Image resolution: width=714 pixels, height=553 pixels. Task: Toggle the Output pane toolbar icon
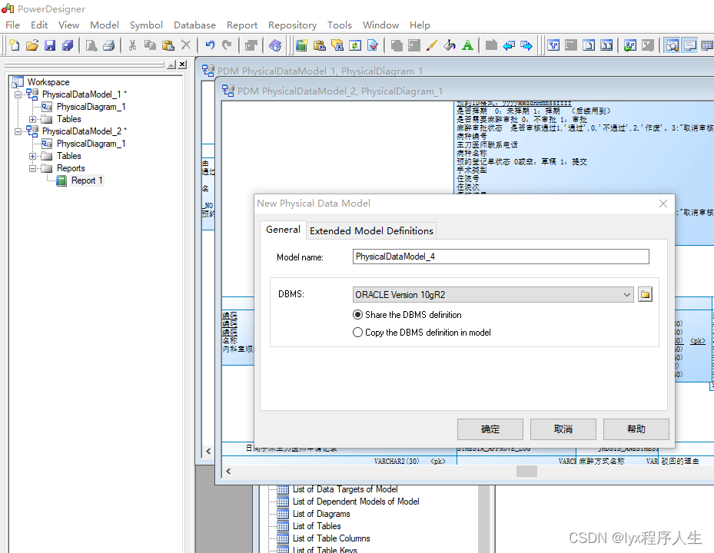tap(690, 45)
